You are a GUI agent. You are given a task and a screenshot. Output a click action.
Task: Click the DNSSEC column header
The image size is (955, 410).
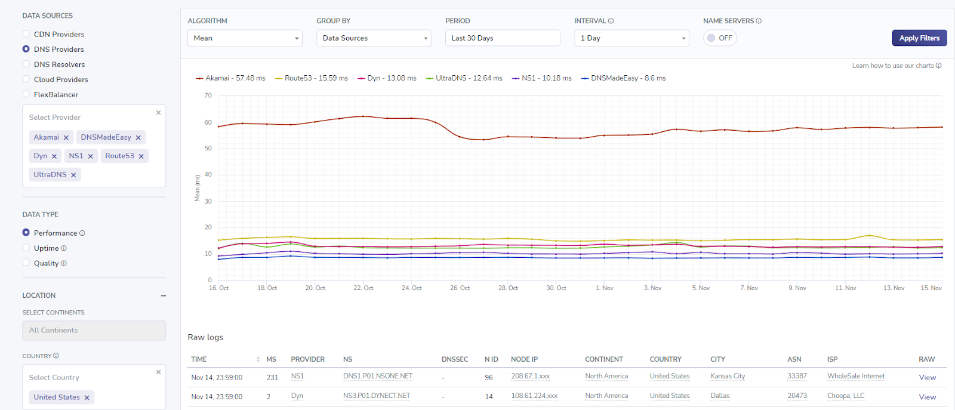455,359
